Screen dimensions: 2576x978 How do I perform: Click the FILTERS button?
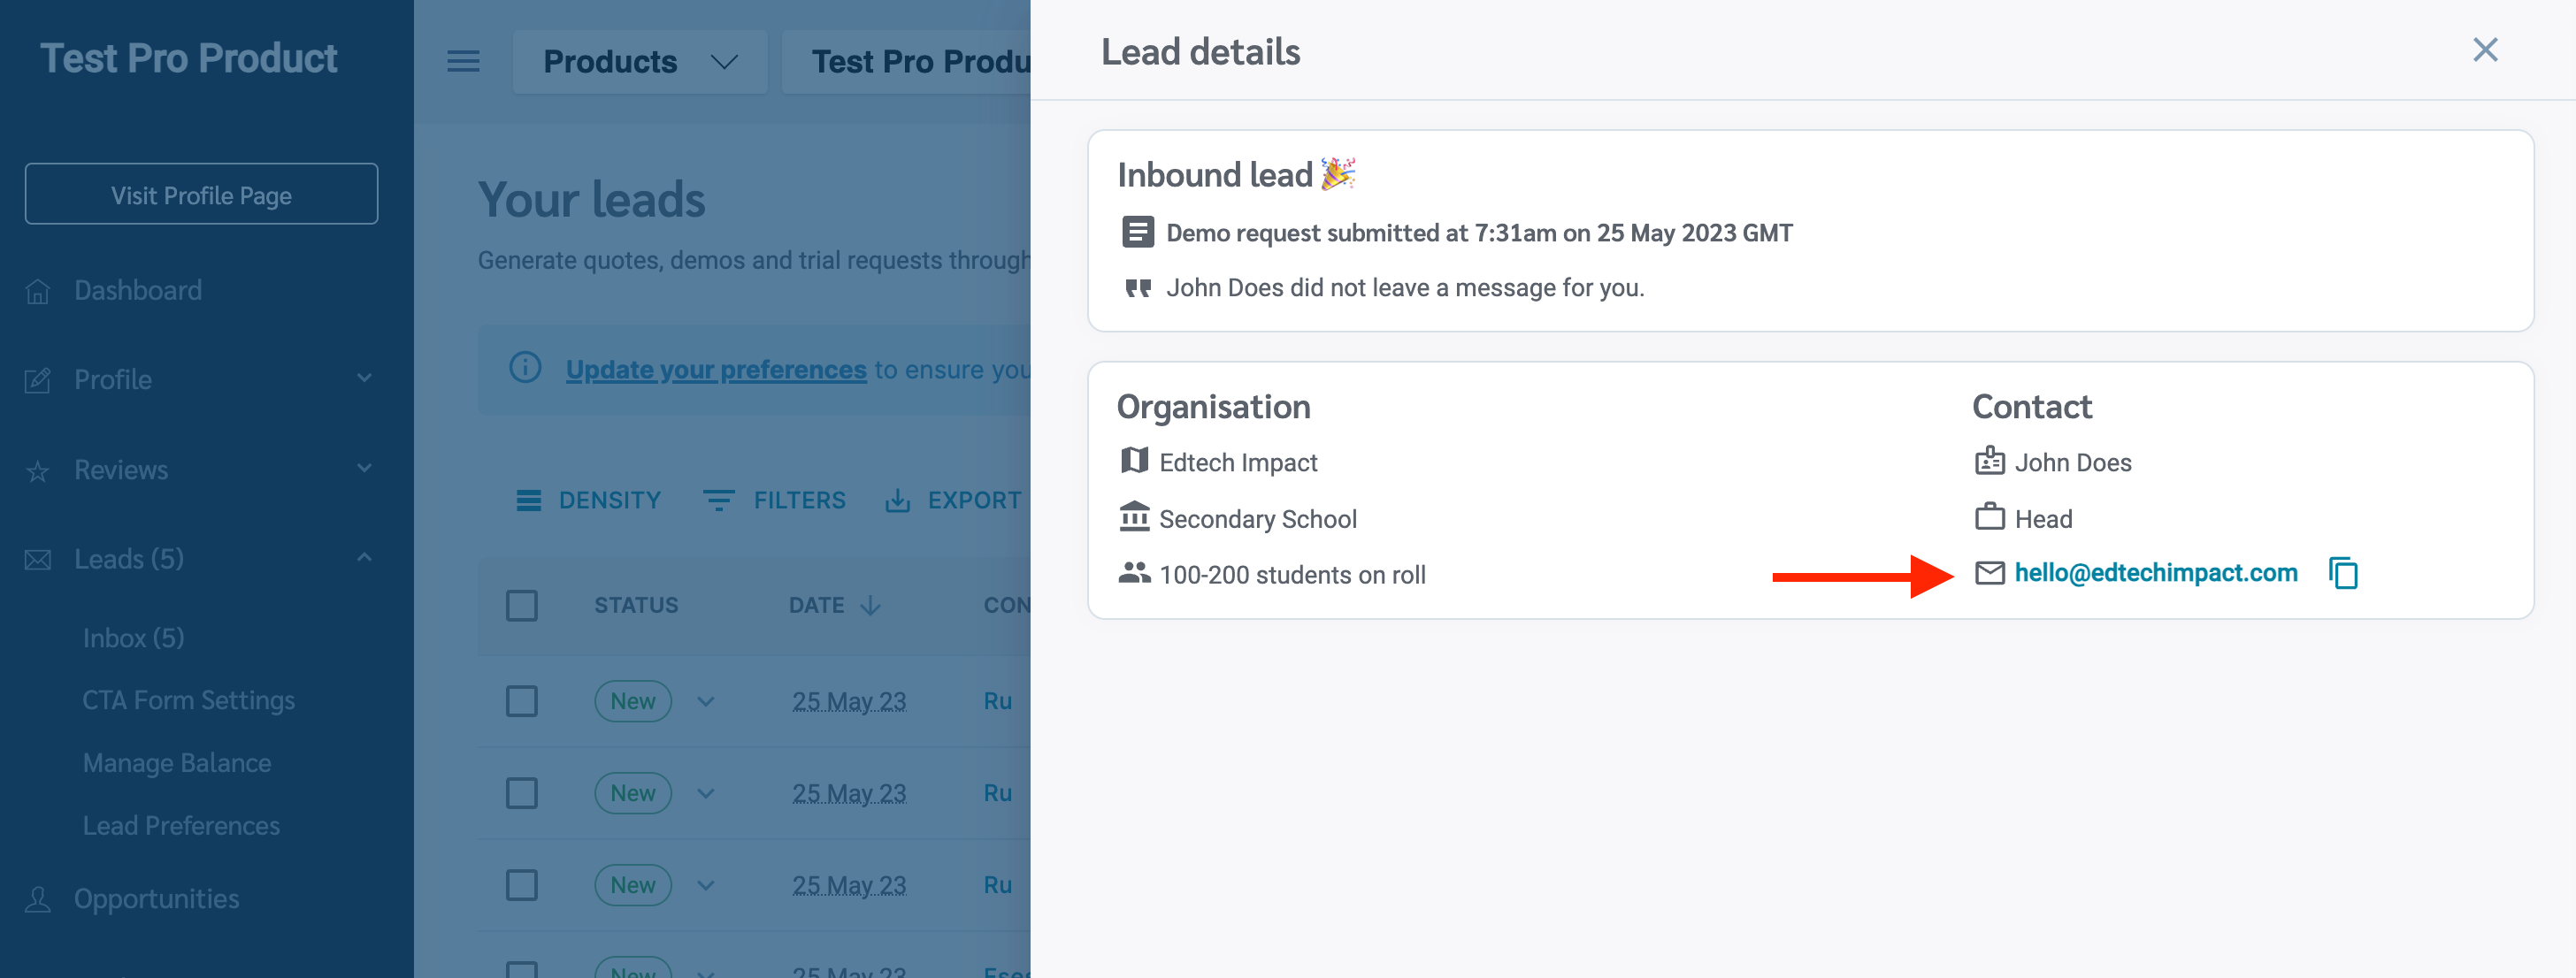(x=774, y=500)
